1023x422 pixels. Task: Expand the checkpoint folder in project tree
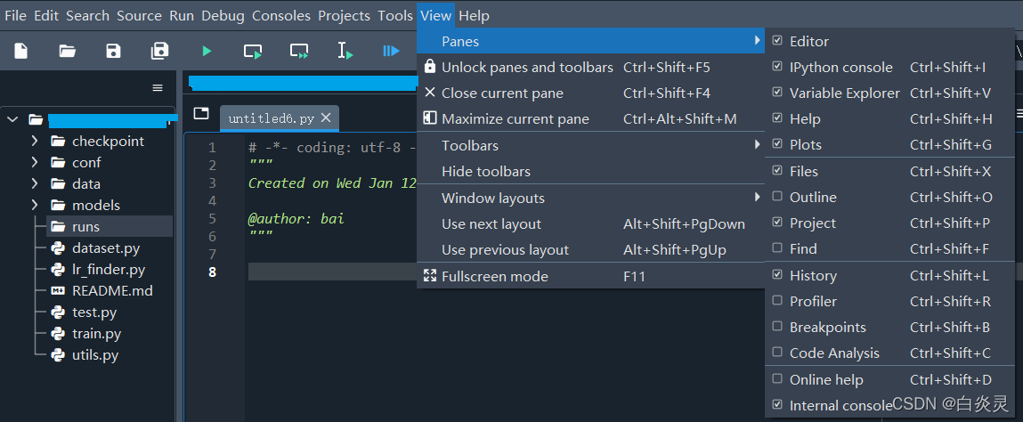34,141
